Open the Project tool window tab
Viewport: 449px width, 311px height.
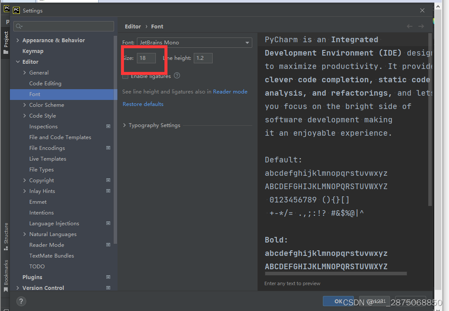pyautogui.click(x=6, y=42)
